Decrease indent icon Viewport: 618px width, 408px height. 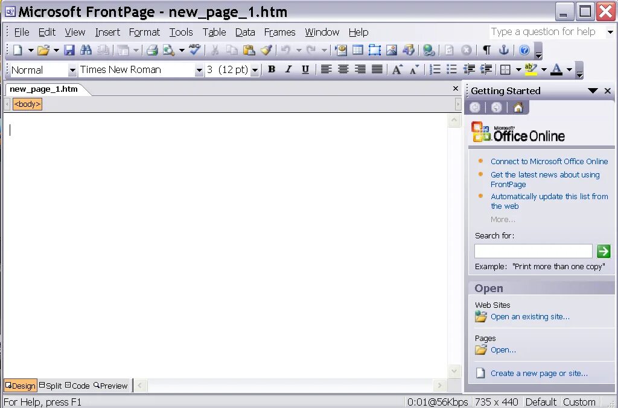pyautogui.click(x=468, y=70)
